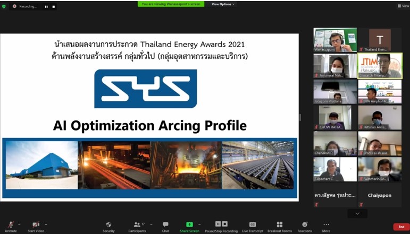Open the Reactions menu
410x234 pixels.
tap(305, 227)
